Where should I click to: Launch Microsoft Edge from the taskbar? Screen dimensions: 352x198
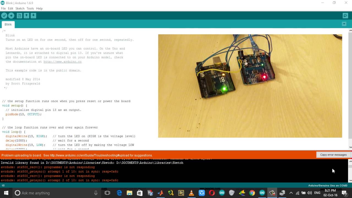[x=119, y=193]
